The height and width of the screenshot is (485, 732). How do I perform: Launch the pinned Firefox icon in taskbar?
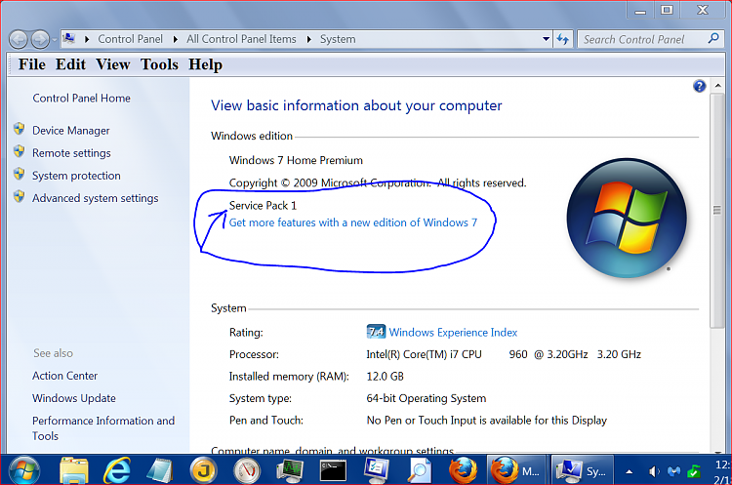point(463,470)
